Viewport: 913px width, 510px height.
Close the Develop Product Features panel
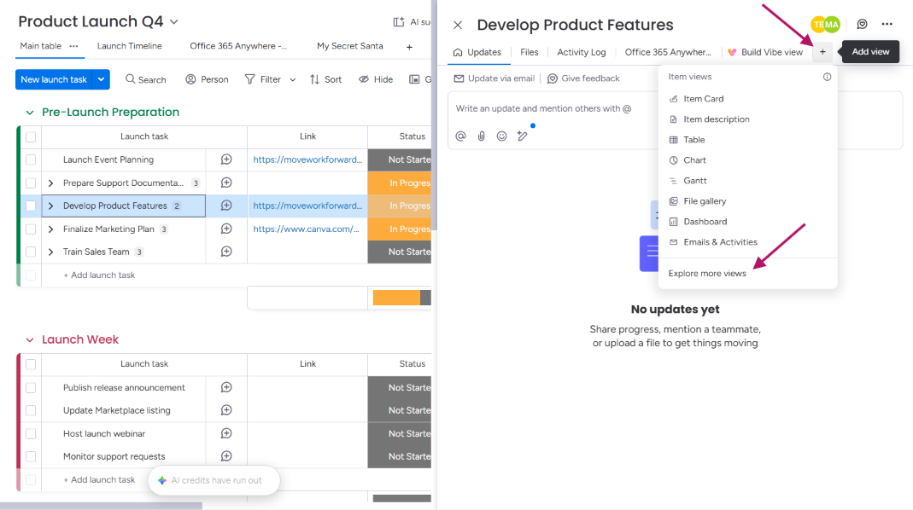(x=458, y=25)
